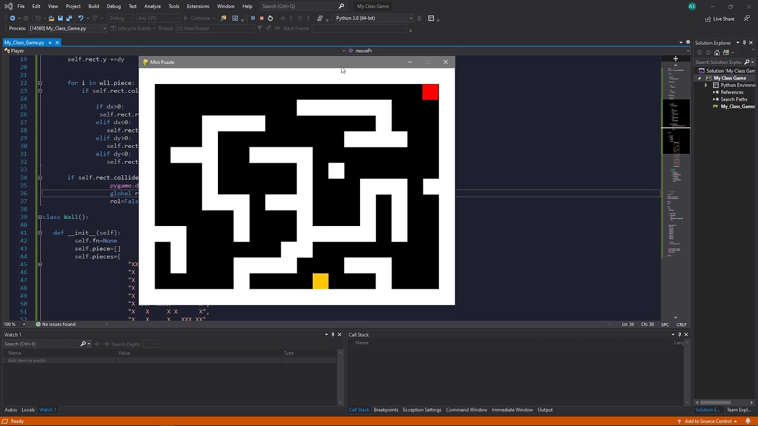Click the split editor plus icon
This screenshot has width=758, height=426.
[675, 59]
